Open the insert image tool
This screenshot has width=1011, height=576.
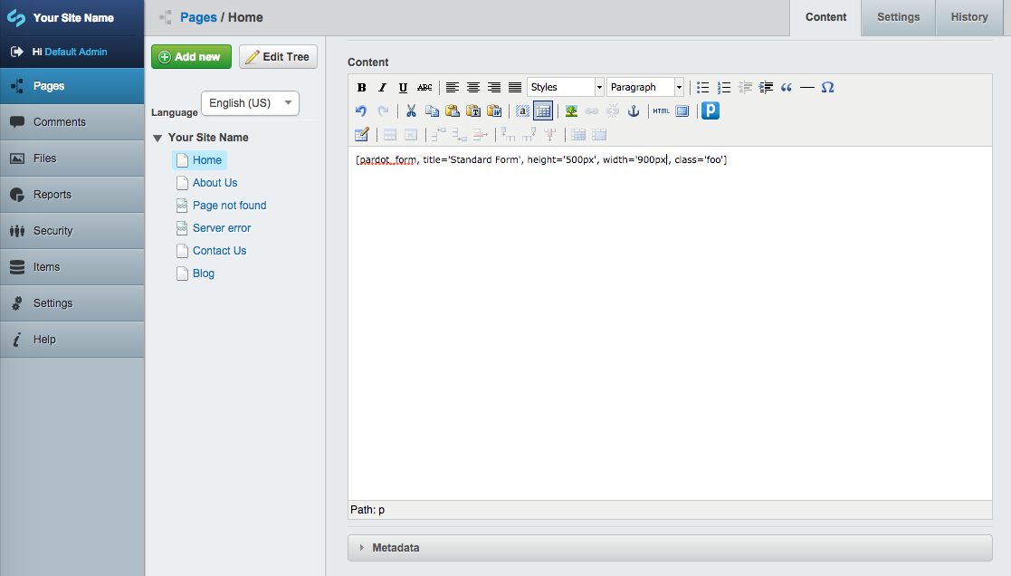(x=570, y=110)
